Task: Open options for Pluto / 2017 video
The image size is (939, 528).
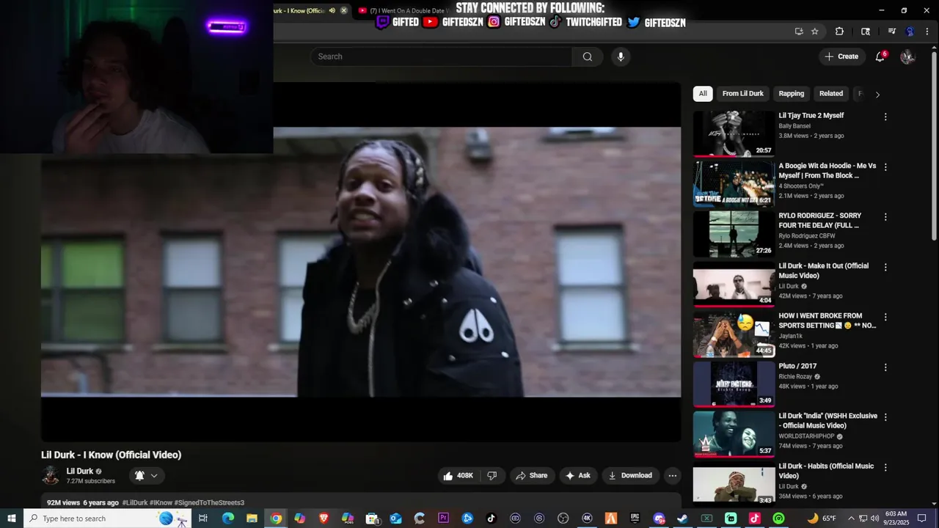Action: tap(885, 367)
